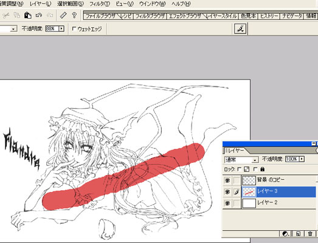Click the brush dynamics icon in options bar
The width and height of the screenshot is (318, 243).
(x=240, y=29)
